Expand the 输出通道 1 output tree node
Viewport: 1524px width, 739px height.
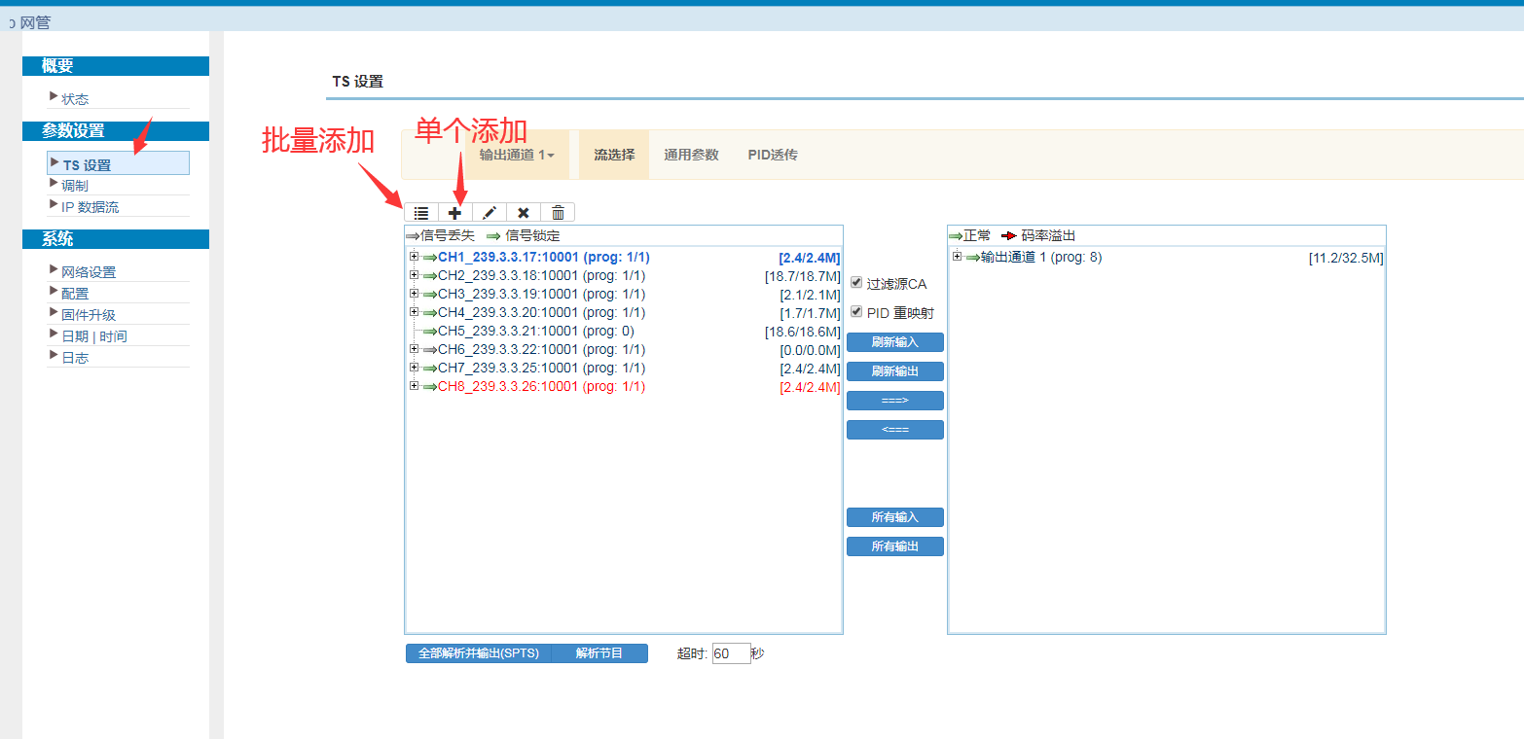click(957, 257)
